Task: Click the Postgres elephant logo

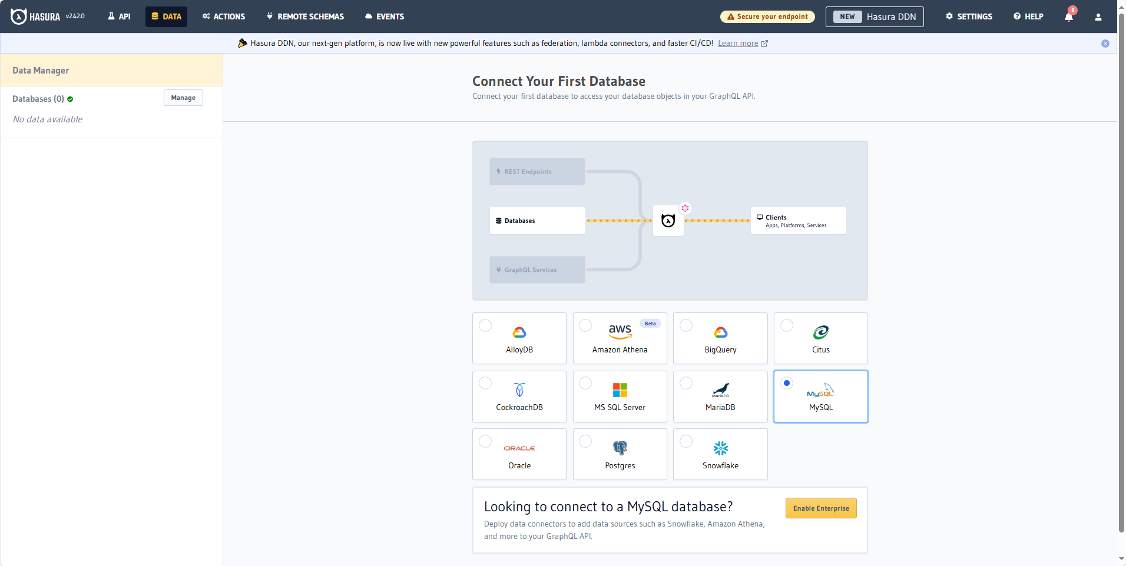Action: [x=620, y=448]
